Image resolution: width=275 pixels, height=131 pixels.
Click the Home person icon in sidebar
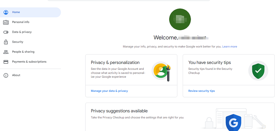point(6,12)
